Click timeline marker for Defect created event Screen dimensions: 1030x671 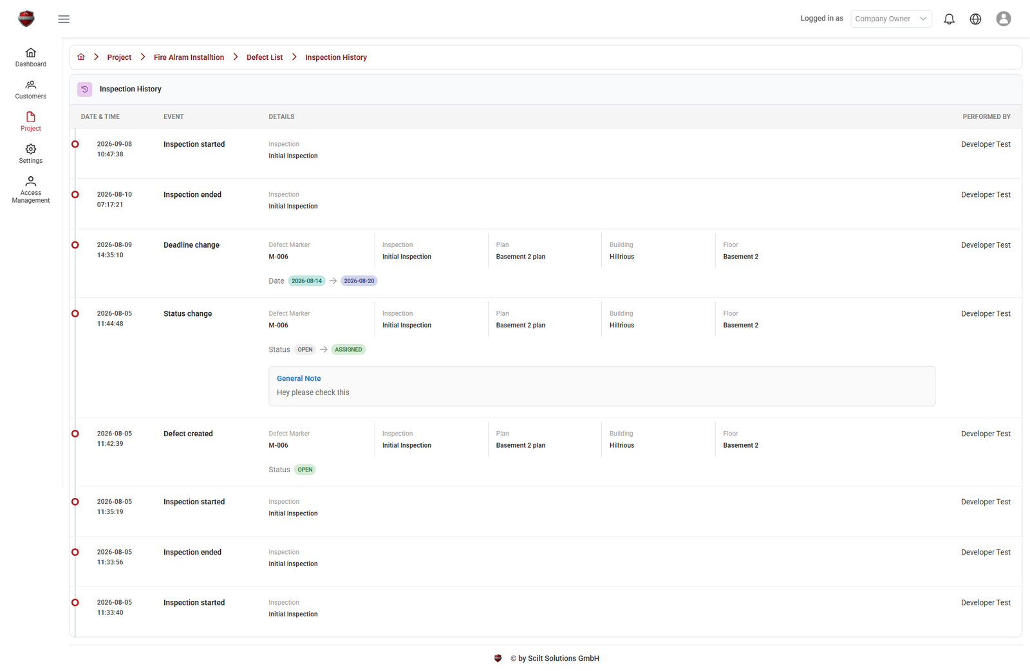(75, 434)
